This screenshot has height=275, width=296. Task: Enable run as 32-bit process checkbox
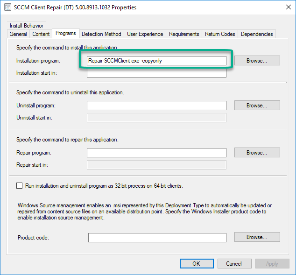(19, 186)
